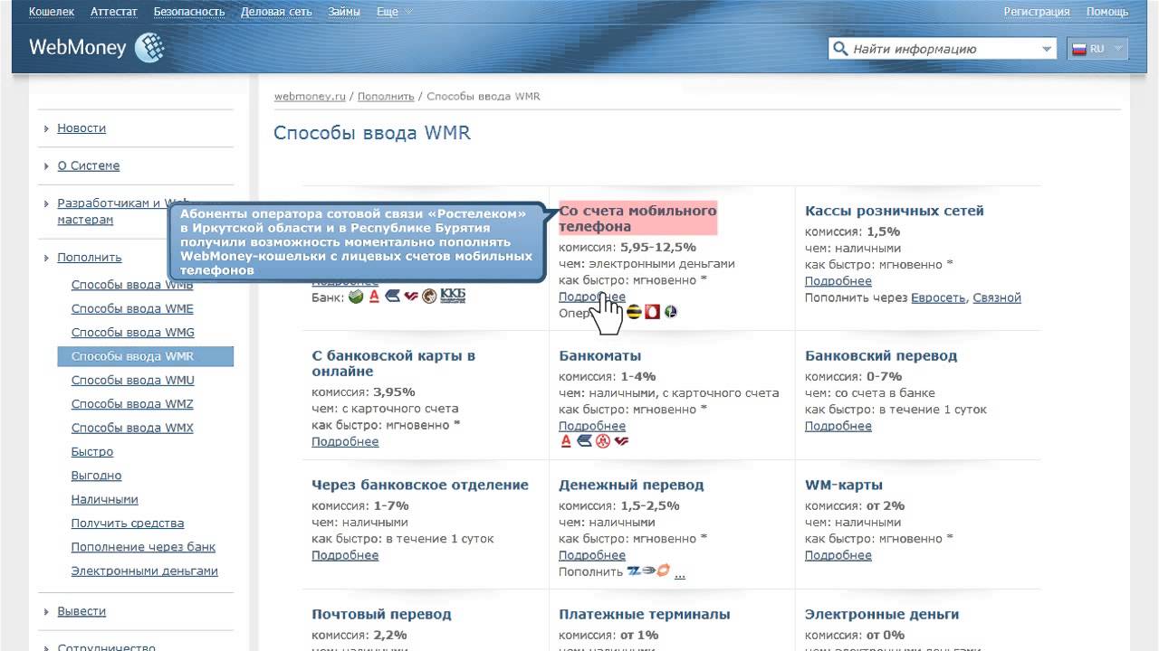The width and height of the screenshot is (1159, 651).
Task: Open the Кошелек top menu item
Action: coord(52,12)
